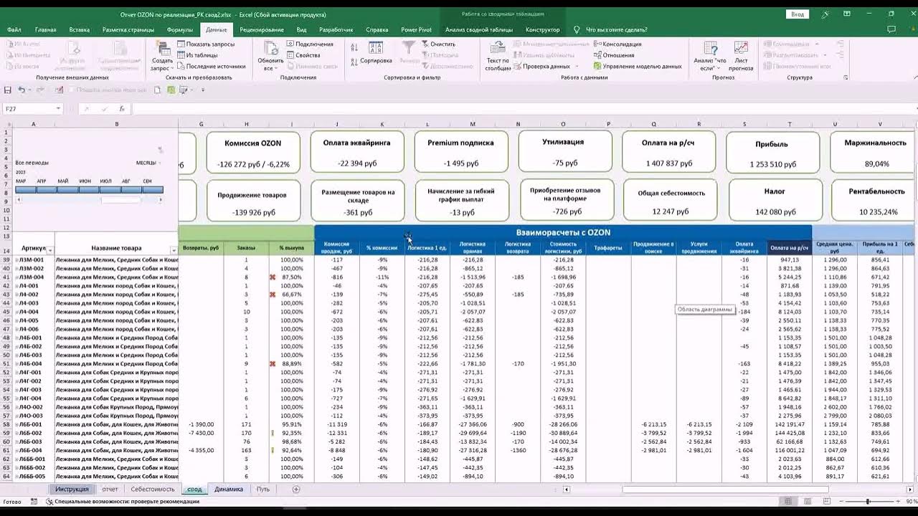918x516 pixels.
Task: Click Консолидация
Action: [617, 44]
